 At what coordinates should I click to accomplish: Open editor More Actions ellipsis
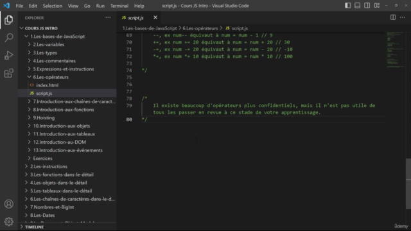(403, 17)
